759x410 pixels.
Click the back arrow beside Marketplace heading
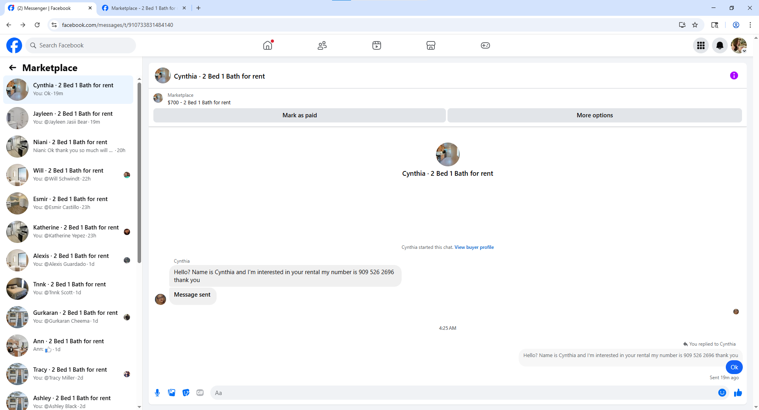[x=13, y=68]
